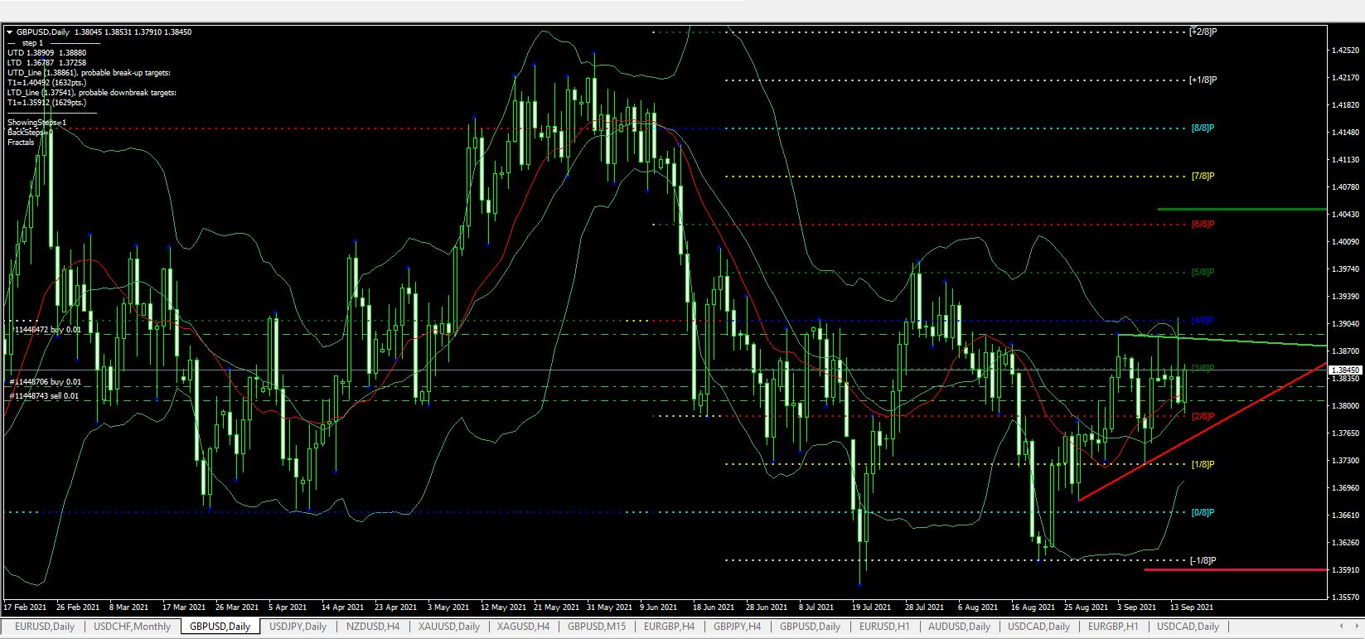The height and width of the screenshot is (639, 1365).
Task: Click the 'ShowingSteps=1' text
Action: coord(36,123)
